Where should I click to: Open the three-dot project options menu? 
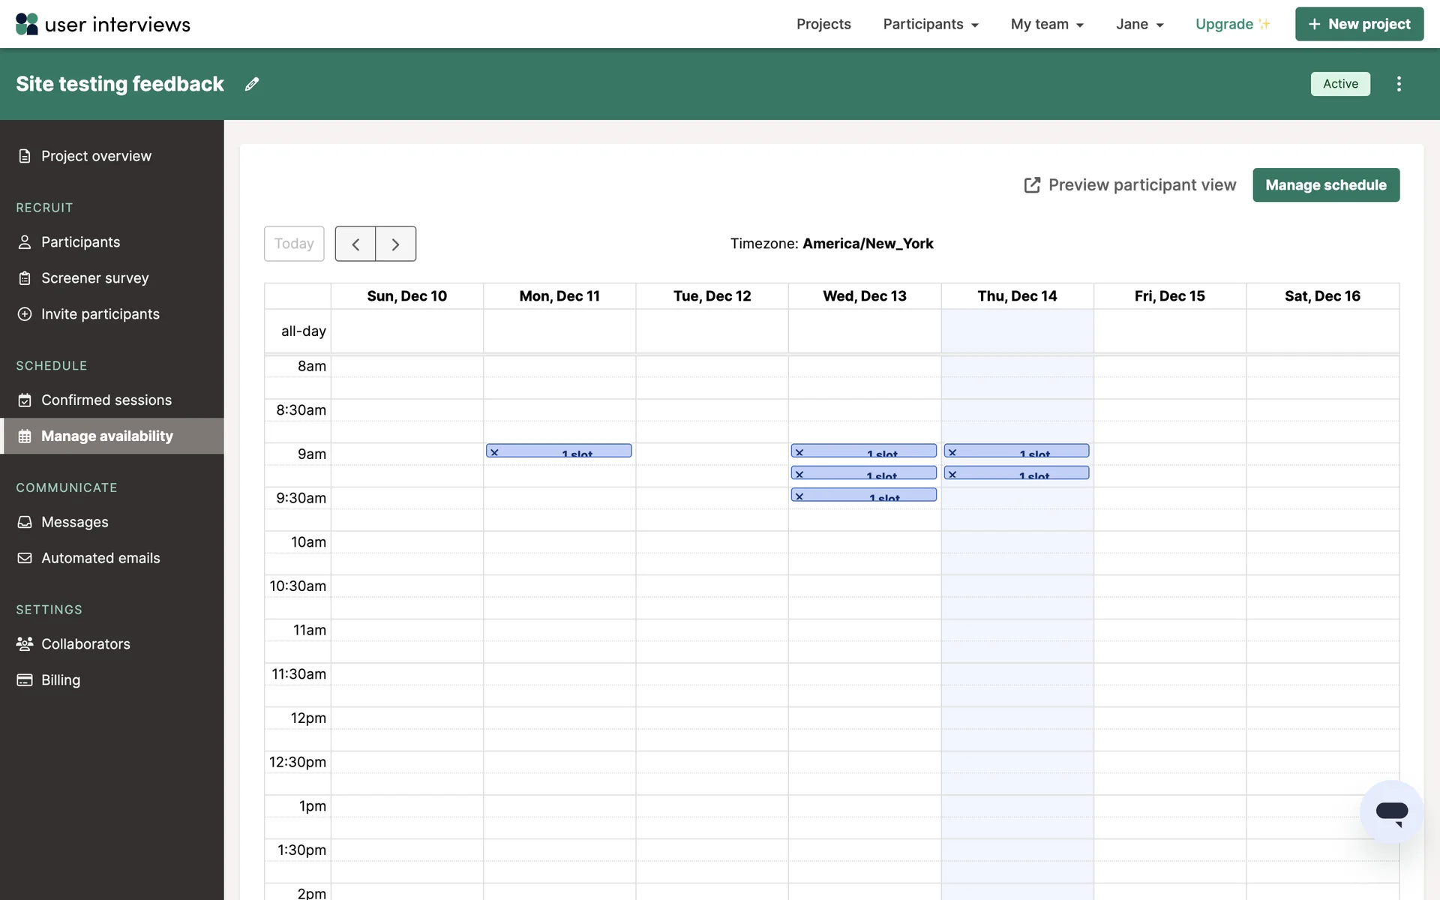click(1399, 84)
